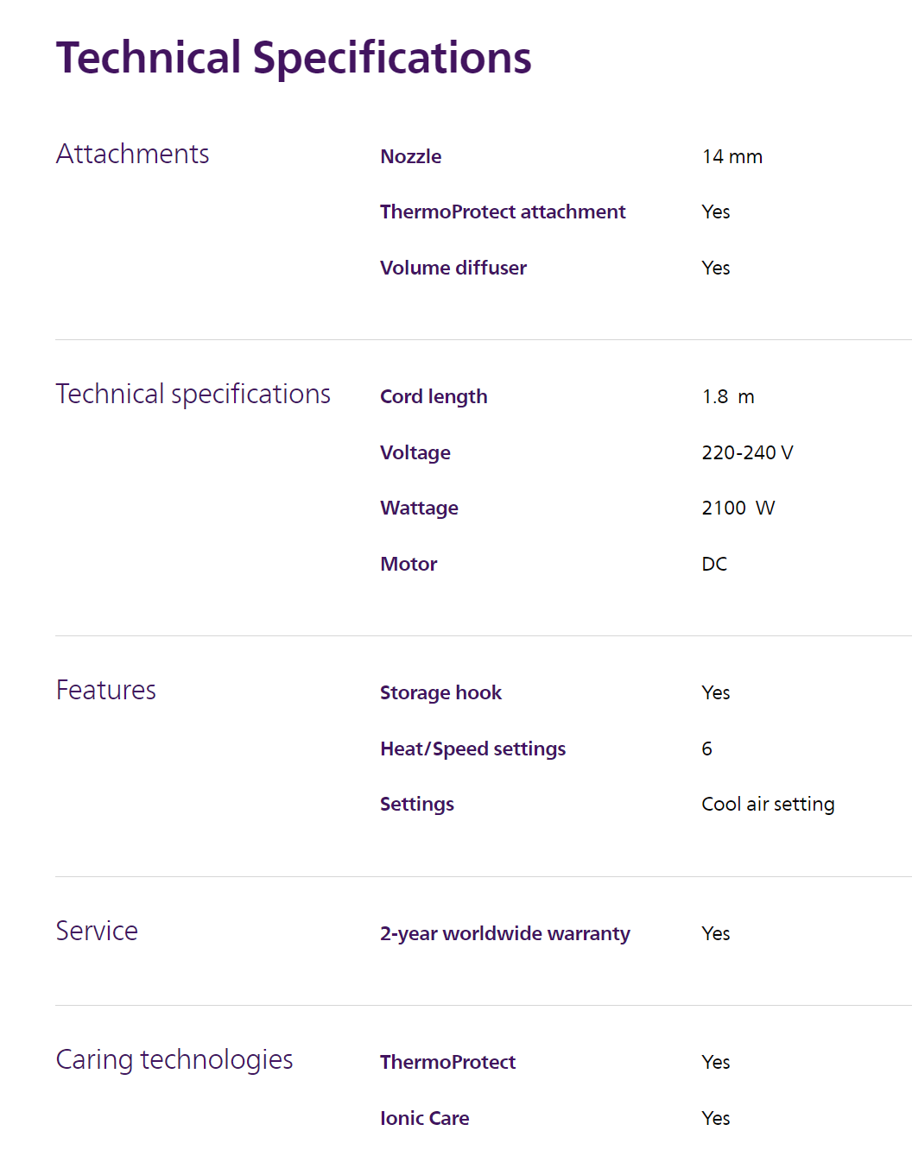Viewport: 912px width, 1156px height.
Task: Select the Storage hook label
Action: [x=440, y=692]
